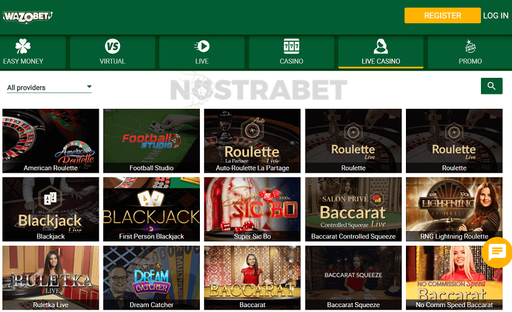Click the "Dream Catcher" caption text
This screenshot has width=512, height=312.
152,305
